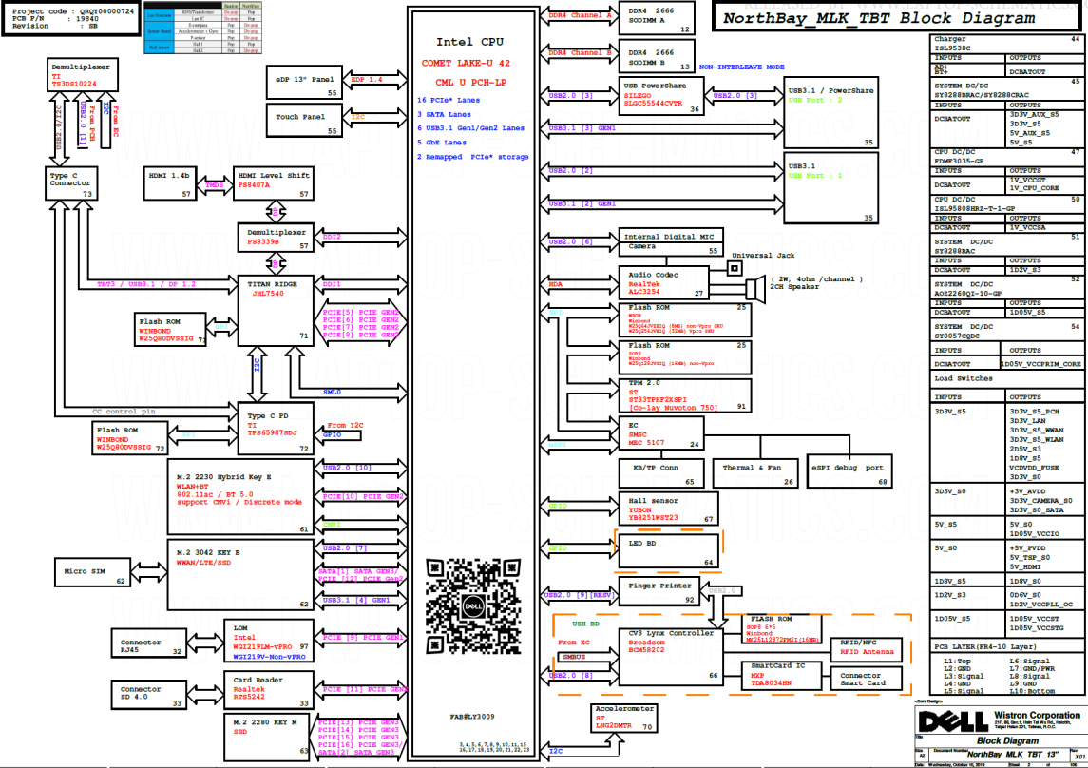
Task: Select the Load Switches heading
Action: coord(964,379)
